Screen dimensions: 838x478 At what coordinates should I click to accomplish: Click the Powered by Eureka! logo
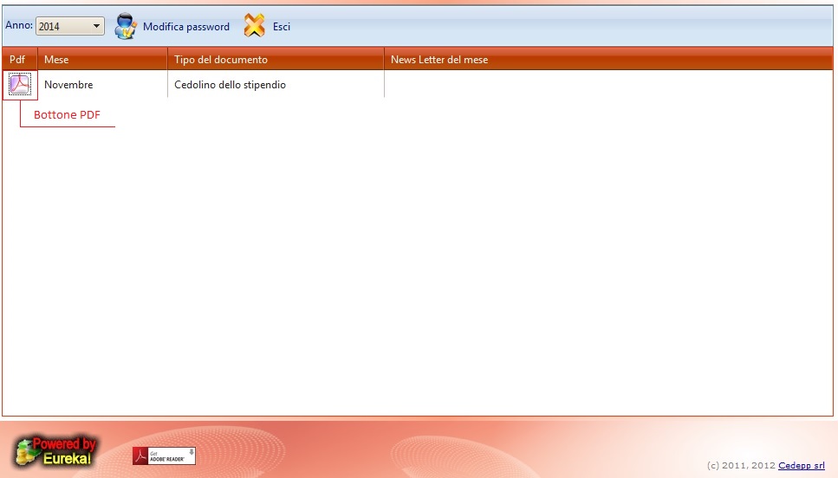54,451
